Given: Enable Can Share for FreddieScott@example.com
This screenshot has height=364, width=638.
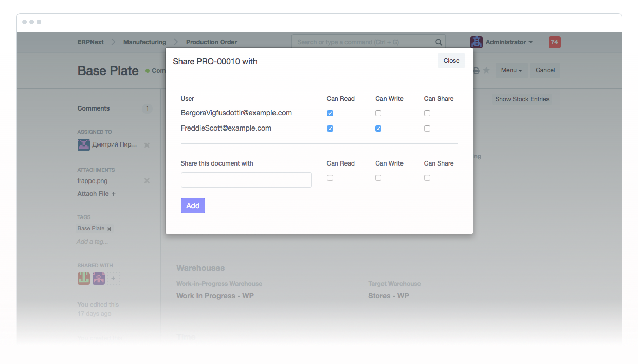Looking at the screenshot, I should click(427, 129).
